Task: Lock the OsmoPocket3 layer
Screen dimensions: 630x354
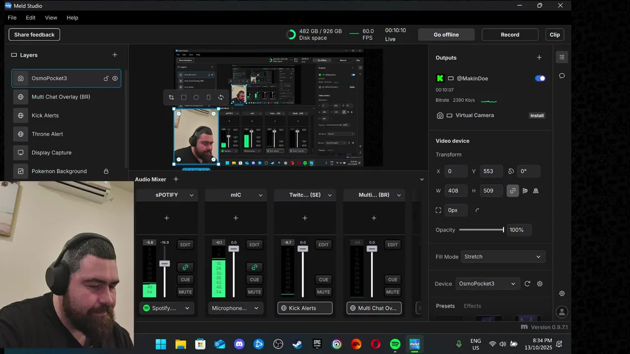Action: (106, 78)
